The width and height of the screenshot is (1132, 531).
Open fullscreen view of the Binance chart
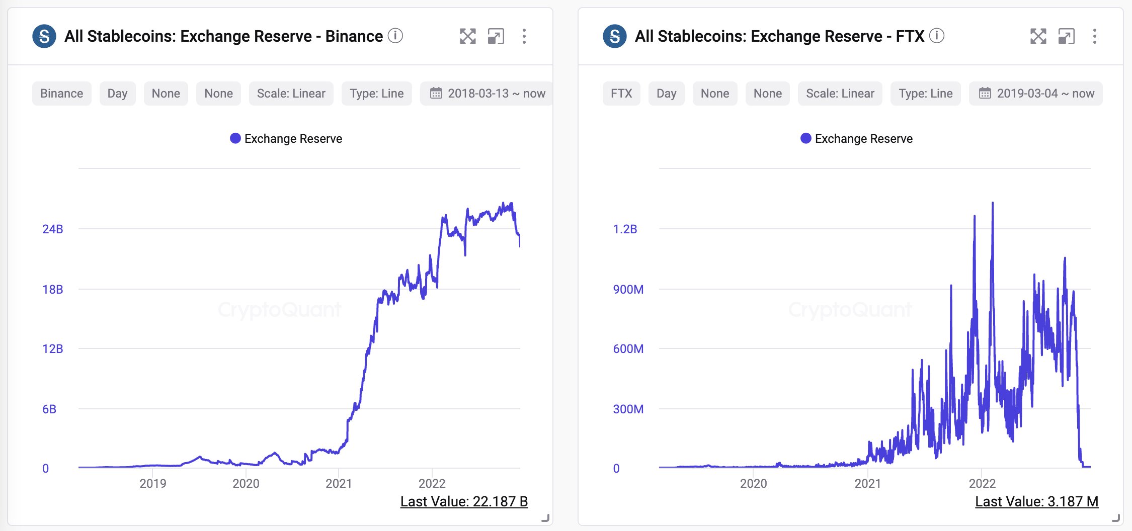(x=468, y=36)
